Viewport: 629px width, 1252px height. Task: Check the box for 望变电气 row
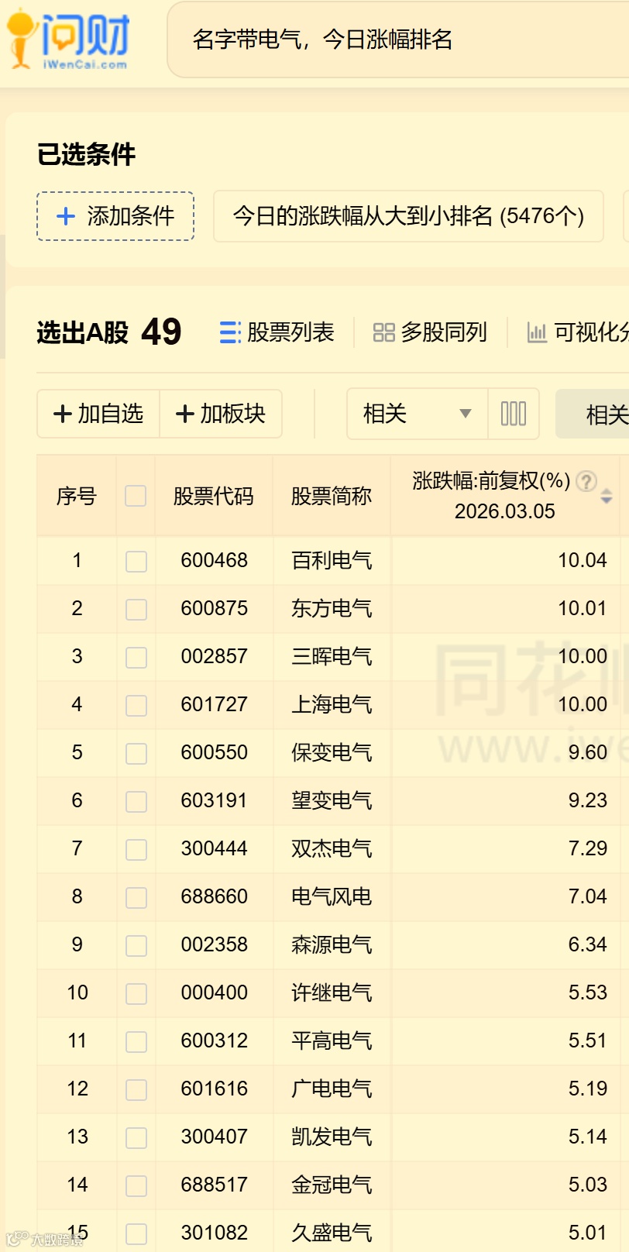136,801
